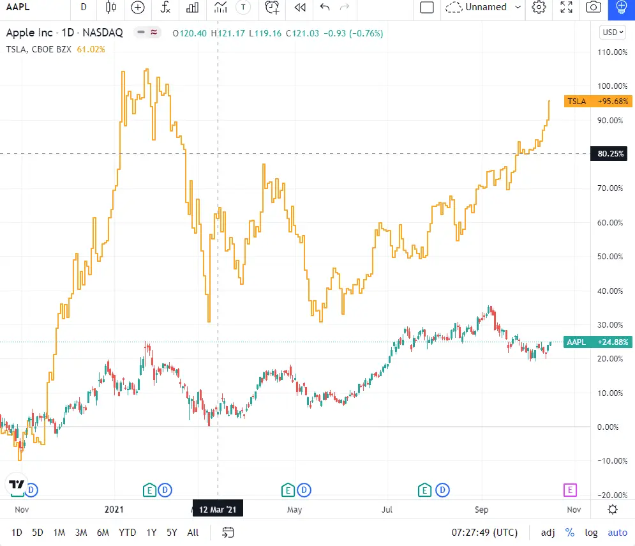Toggle log scale
Viewport: 635px width, 546px height.
591,533
